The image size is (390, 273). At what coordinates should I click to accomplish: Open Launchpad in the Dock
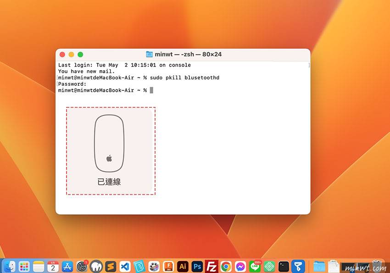pos(24,267)
